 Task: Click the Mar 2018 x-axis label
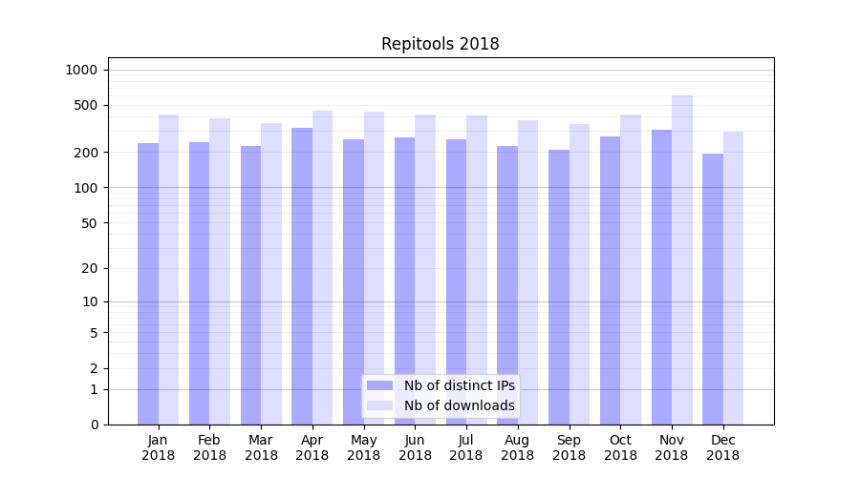point(261,447)
